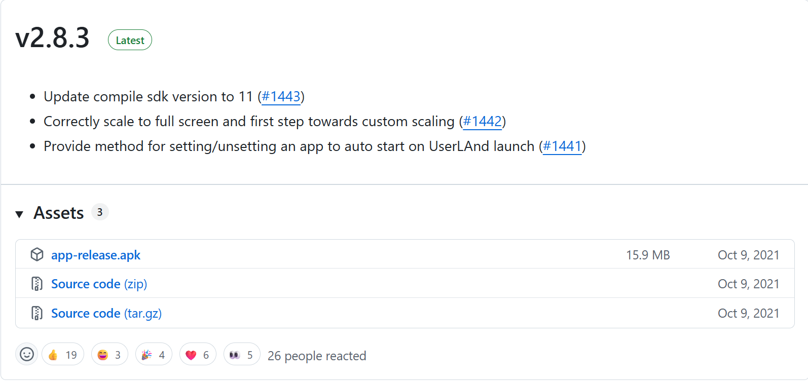Image resolution: width=808 pixels, height=381 pixels.
Task: Open pull request #1442
Action: [x=482, y=122]
